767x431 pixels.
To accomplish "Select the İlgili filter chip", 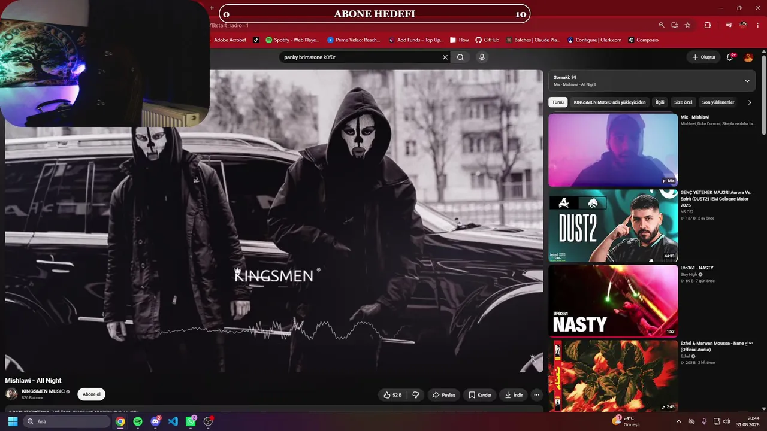I will (x=660, y=102).
